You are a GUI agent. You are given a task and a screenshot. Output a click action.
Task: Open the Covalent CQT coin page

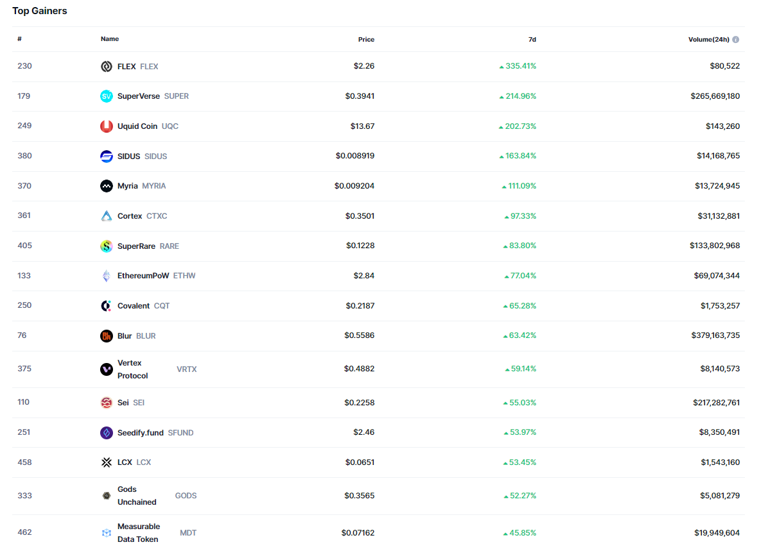134,306
